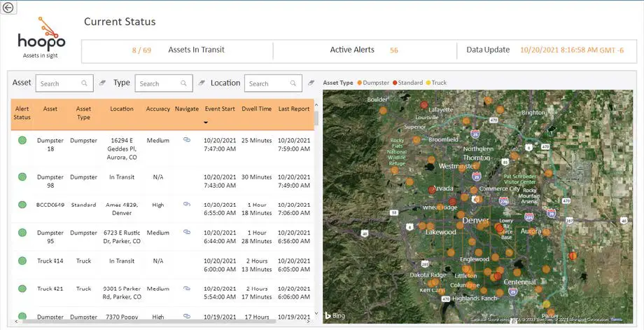
Task: Click the Asset search input field
Action: point(59,83)
